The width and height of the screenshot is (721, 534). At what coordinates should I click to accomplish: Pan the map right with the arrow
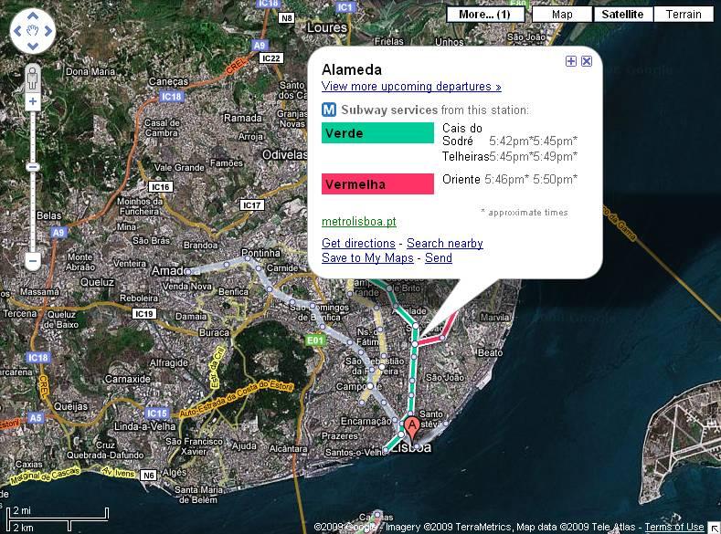pyautogui.click(x=48, y=31)
